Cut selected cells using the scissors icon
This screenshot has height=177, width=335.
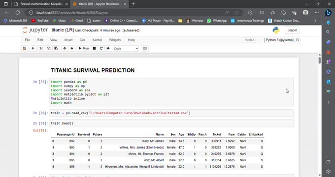click(41, 48)
